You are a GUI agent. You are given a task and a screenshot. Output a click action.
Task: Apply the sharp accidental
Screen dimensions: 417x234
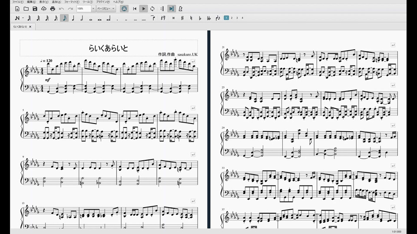(182, 18)
